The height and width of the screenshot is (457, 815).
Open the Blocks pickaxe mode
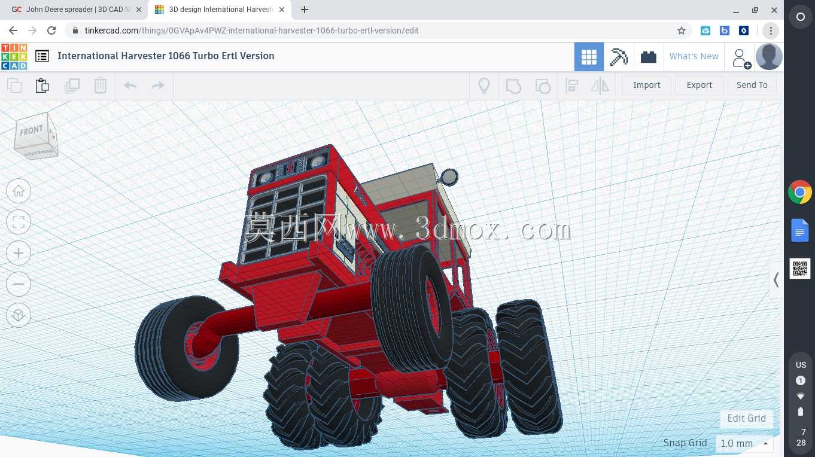619,57
